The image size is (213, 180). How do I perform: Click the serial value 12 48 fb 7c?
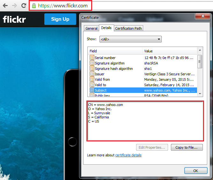169,58
